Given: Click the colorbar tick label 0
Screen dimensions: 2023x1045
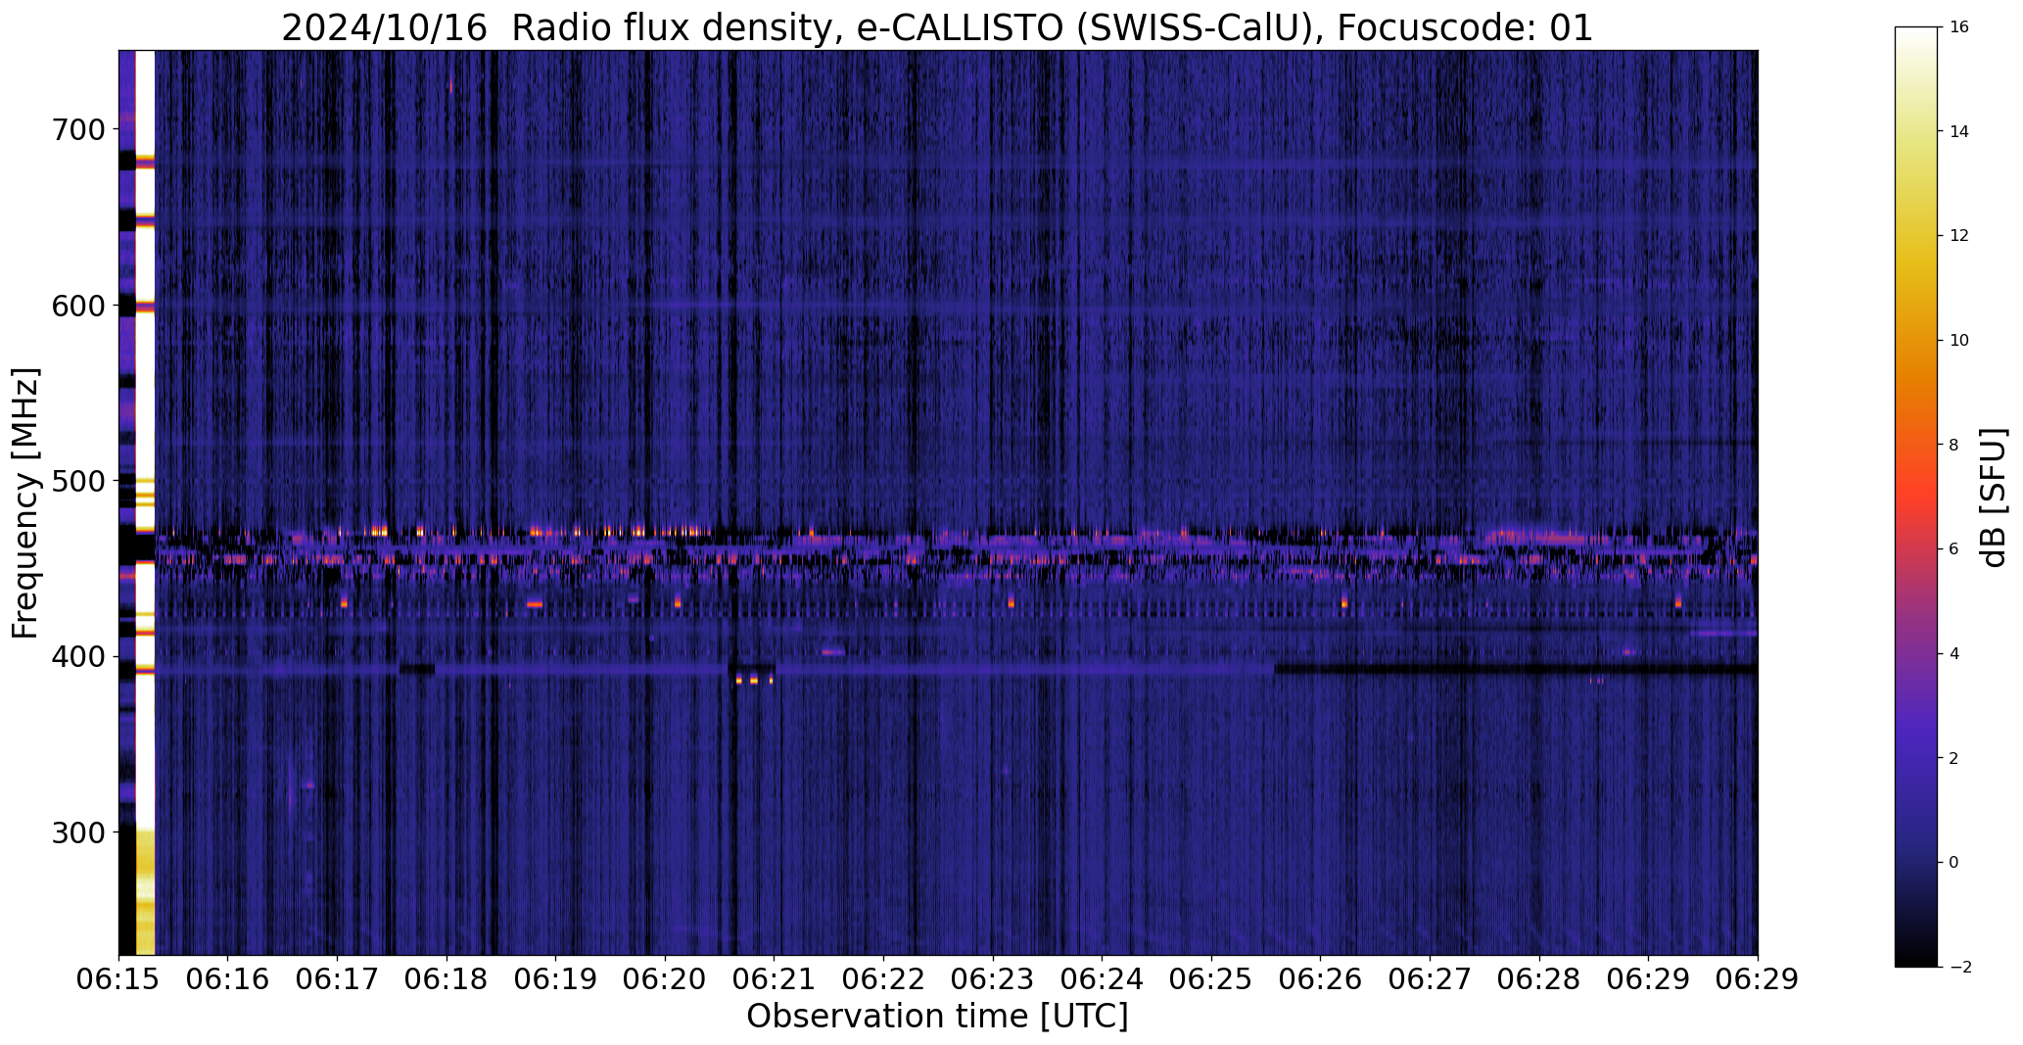Looking at the screenshot, I should pos(1954,863).
